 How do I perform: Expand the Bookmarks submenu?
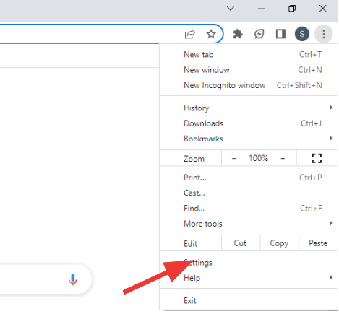click(249, 139)
